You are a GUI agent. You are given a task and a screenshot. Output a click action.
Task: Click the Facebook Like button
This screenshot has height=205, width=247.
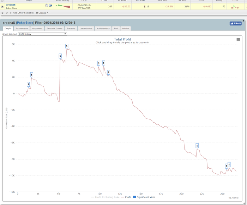tap(235, 24)
